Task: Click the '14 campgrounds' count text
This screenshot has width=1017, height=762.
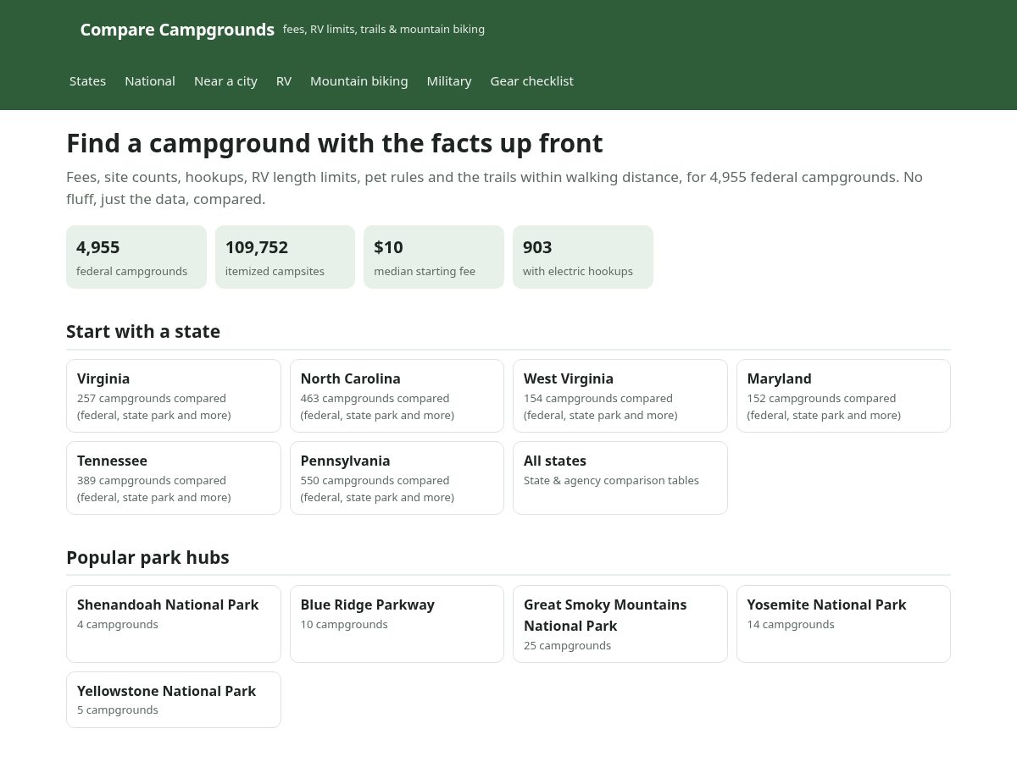Action: [x=791, y=624]
